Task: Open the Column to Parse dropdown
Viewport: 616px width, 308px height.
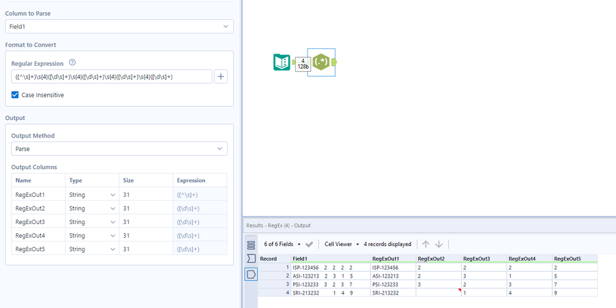Action: [119, 26]
